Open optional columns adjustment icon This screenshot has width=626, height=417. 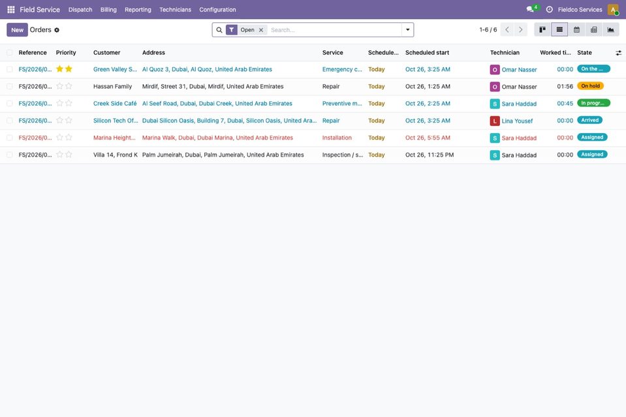pyautogui.click(x=618, y=53)
